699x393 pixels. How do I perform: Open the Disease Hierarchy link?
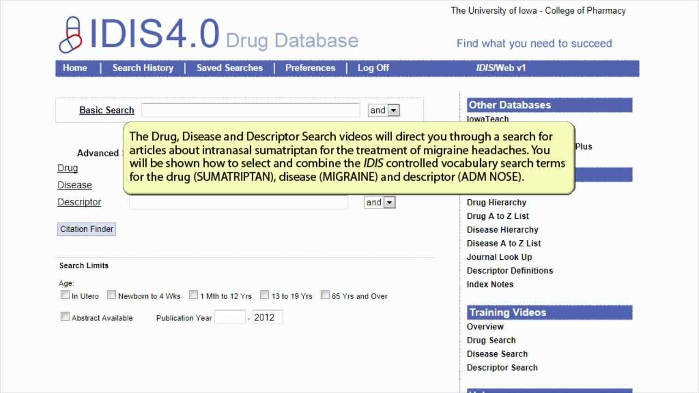click(x=502, y=230)
